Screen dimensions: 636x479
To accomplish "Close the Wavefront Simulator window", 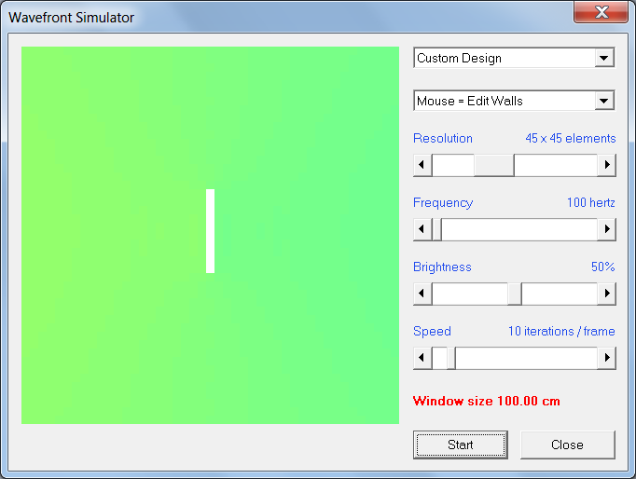I will click(x=601, y=12).
